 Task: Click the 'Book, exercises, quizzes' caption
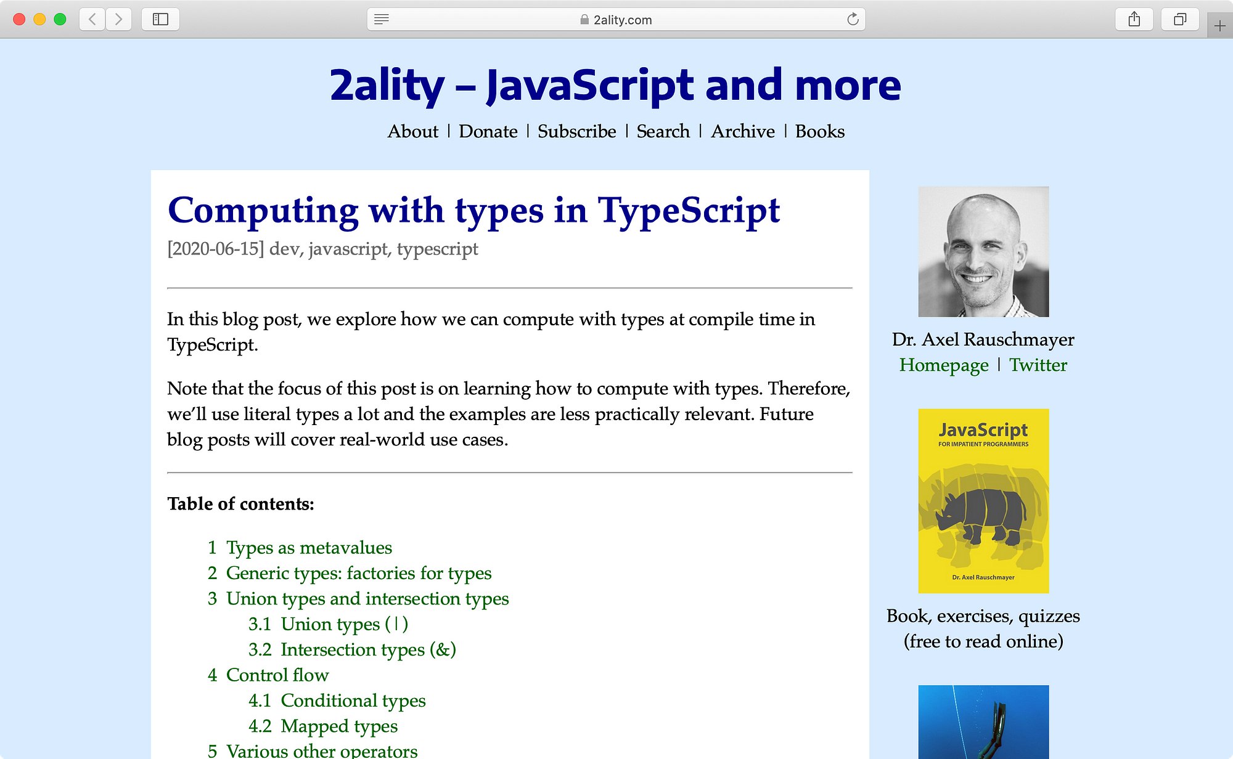[983, 616]
